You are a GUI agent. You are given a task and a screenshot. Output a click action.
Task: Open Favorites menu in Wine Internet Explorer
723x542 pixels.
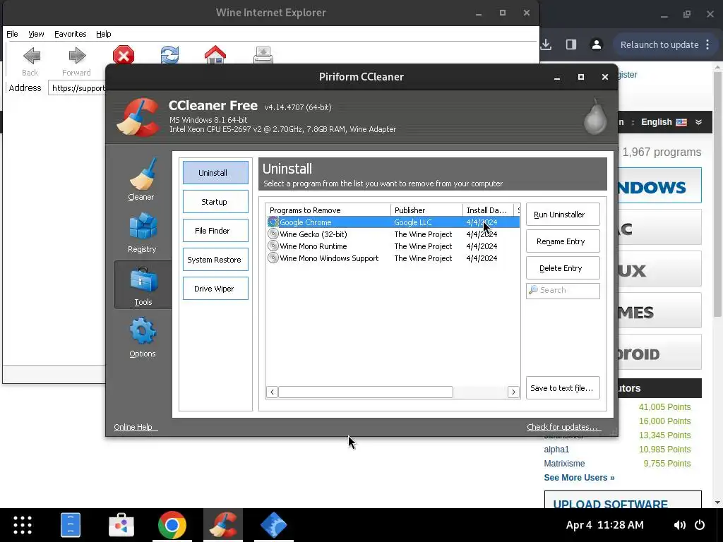coord(70,34)
